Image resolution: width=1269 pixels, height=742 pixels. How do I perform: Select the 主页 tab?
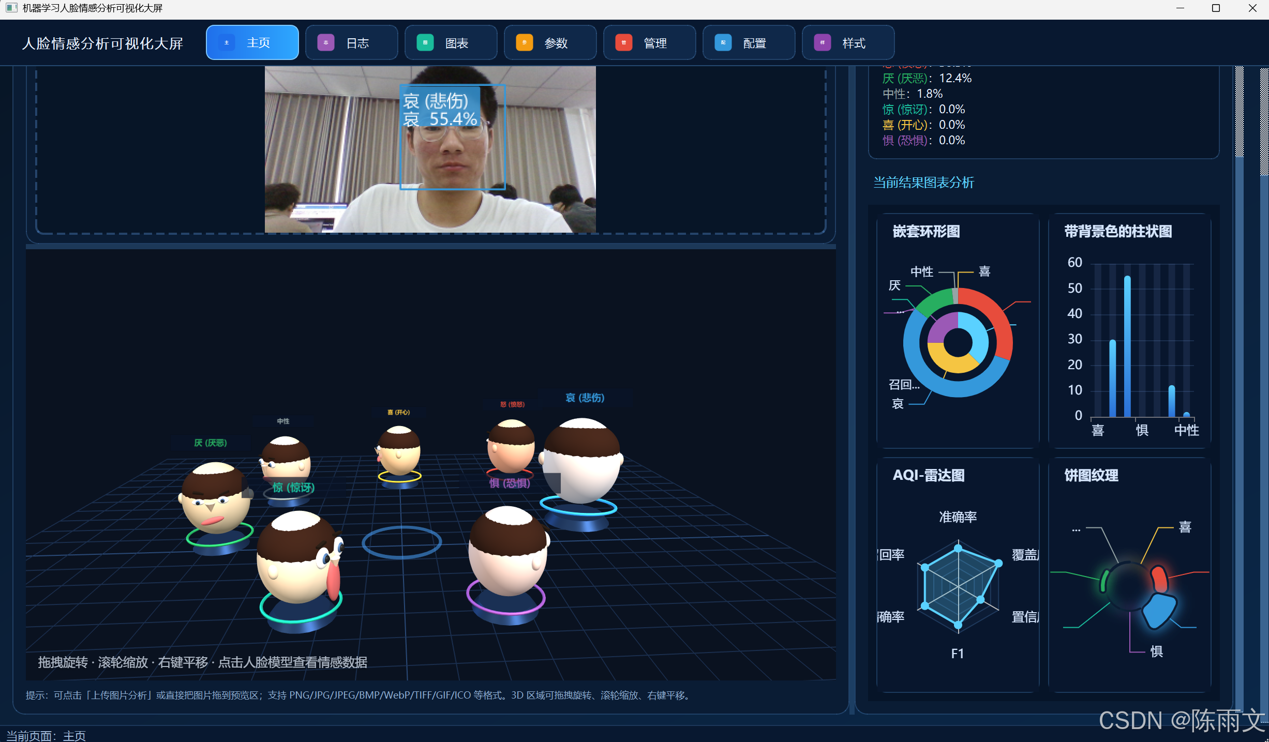tap(252, 43)
